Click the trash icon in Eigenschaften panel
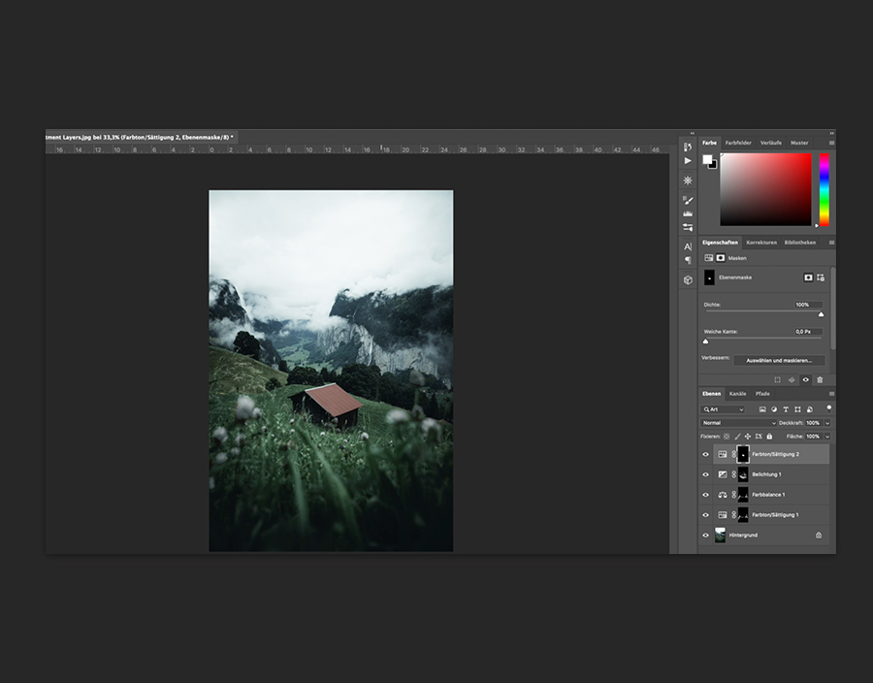The width and height of the screenshot is (873, 683). tap(820, 379)
